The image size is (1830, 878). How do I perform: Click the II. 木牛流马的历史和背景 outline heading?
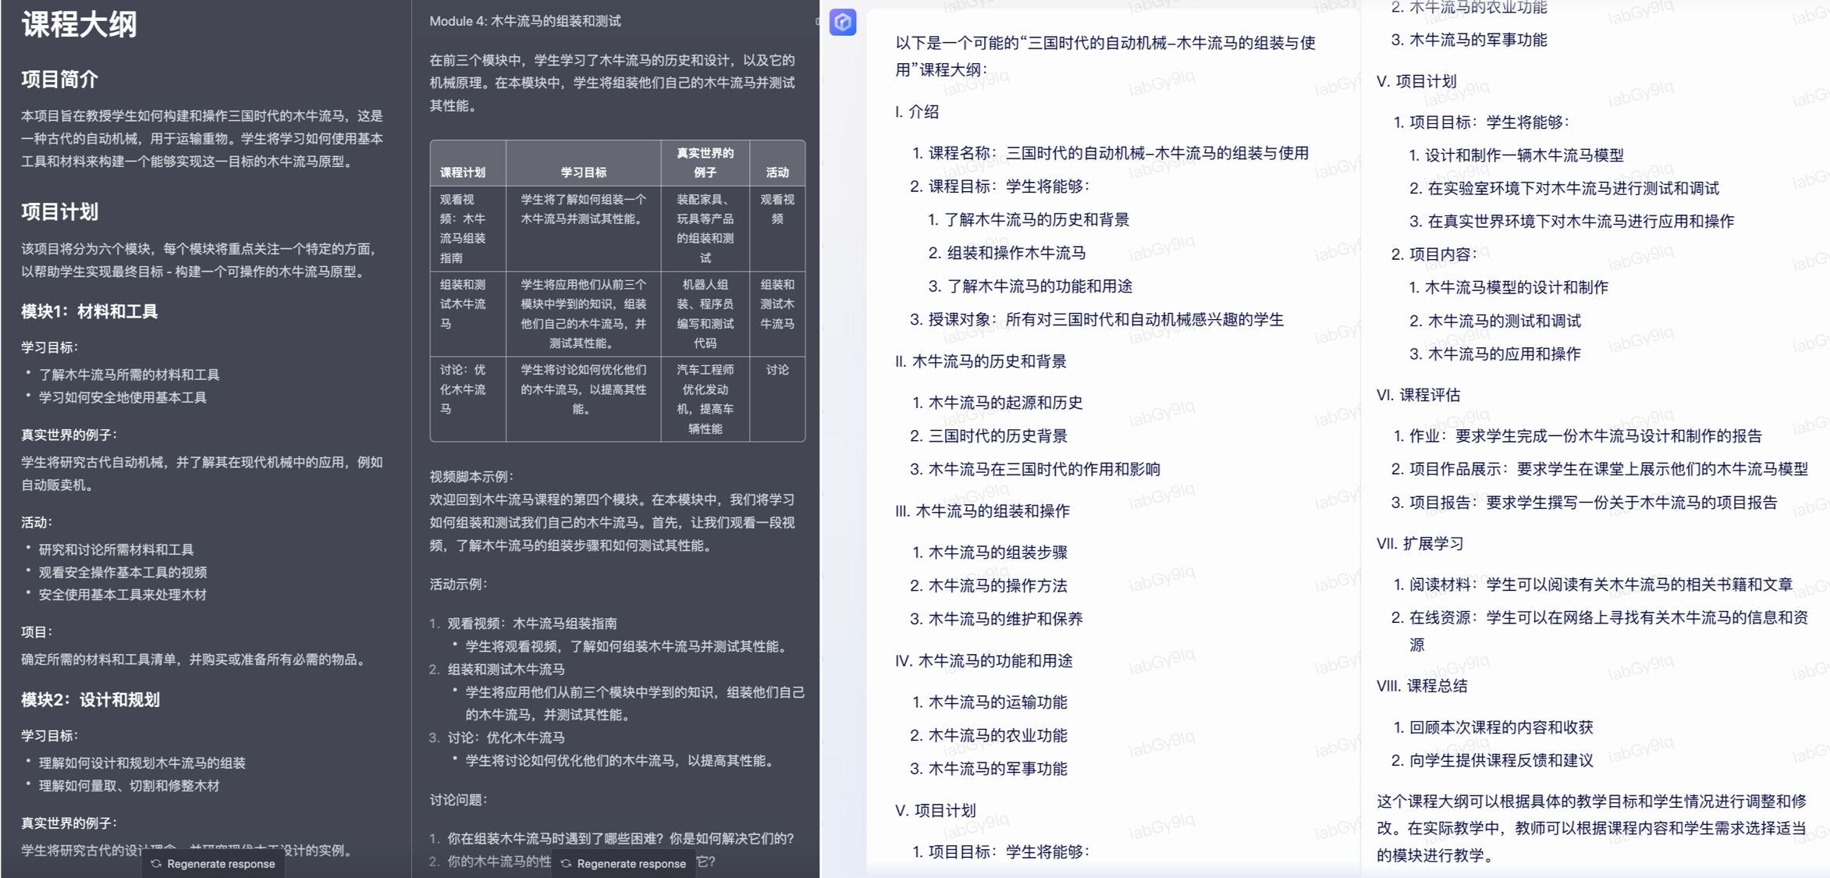point(980,361)
